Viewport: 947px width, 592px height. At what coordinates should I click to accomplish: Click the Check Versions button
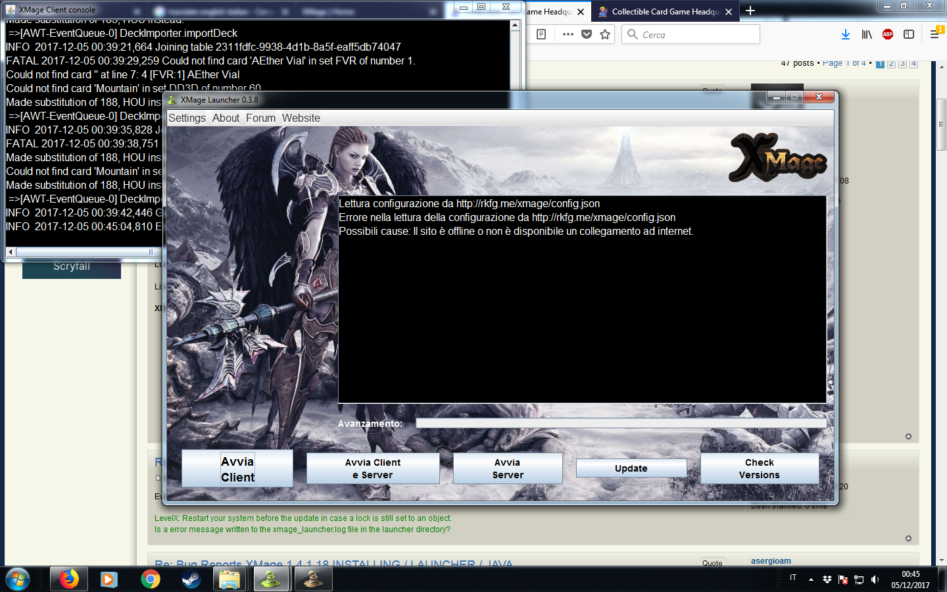(x=760, y=468)
